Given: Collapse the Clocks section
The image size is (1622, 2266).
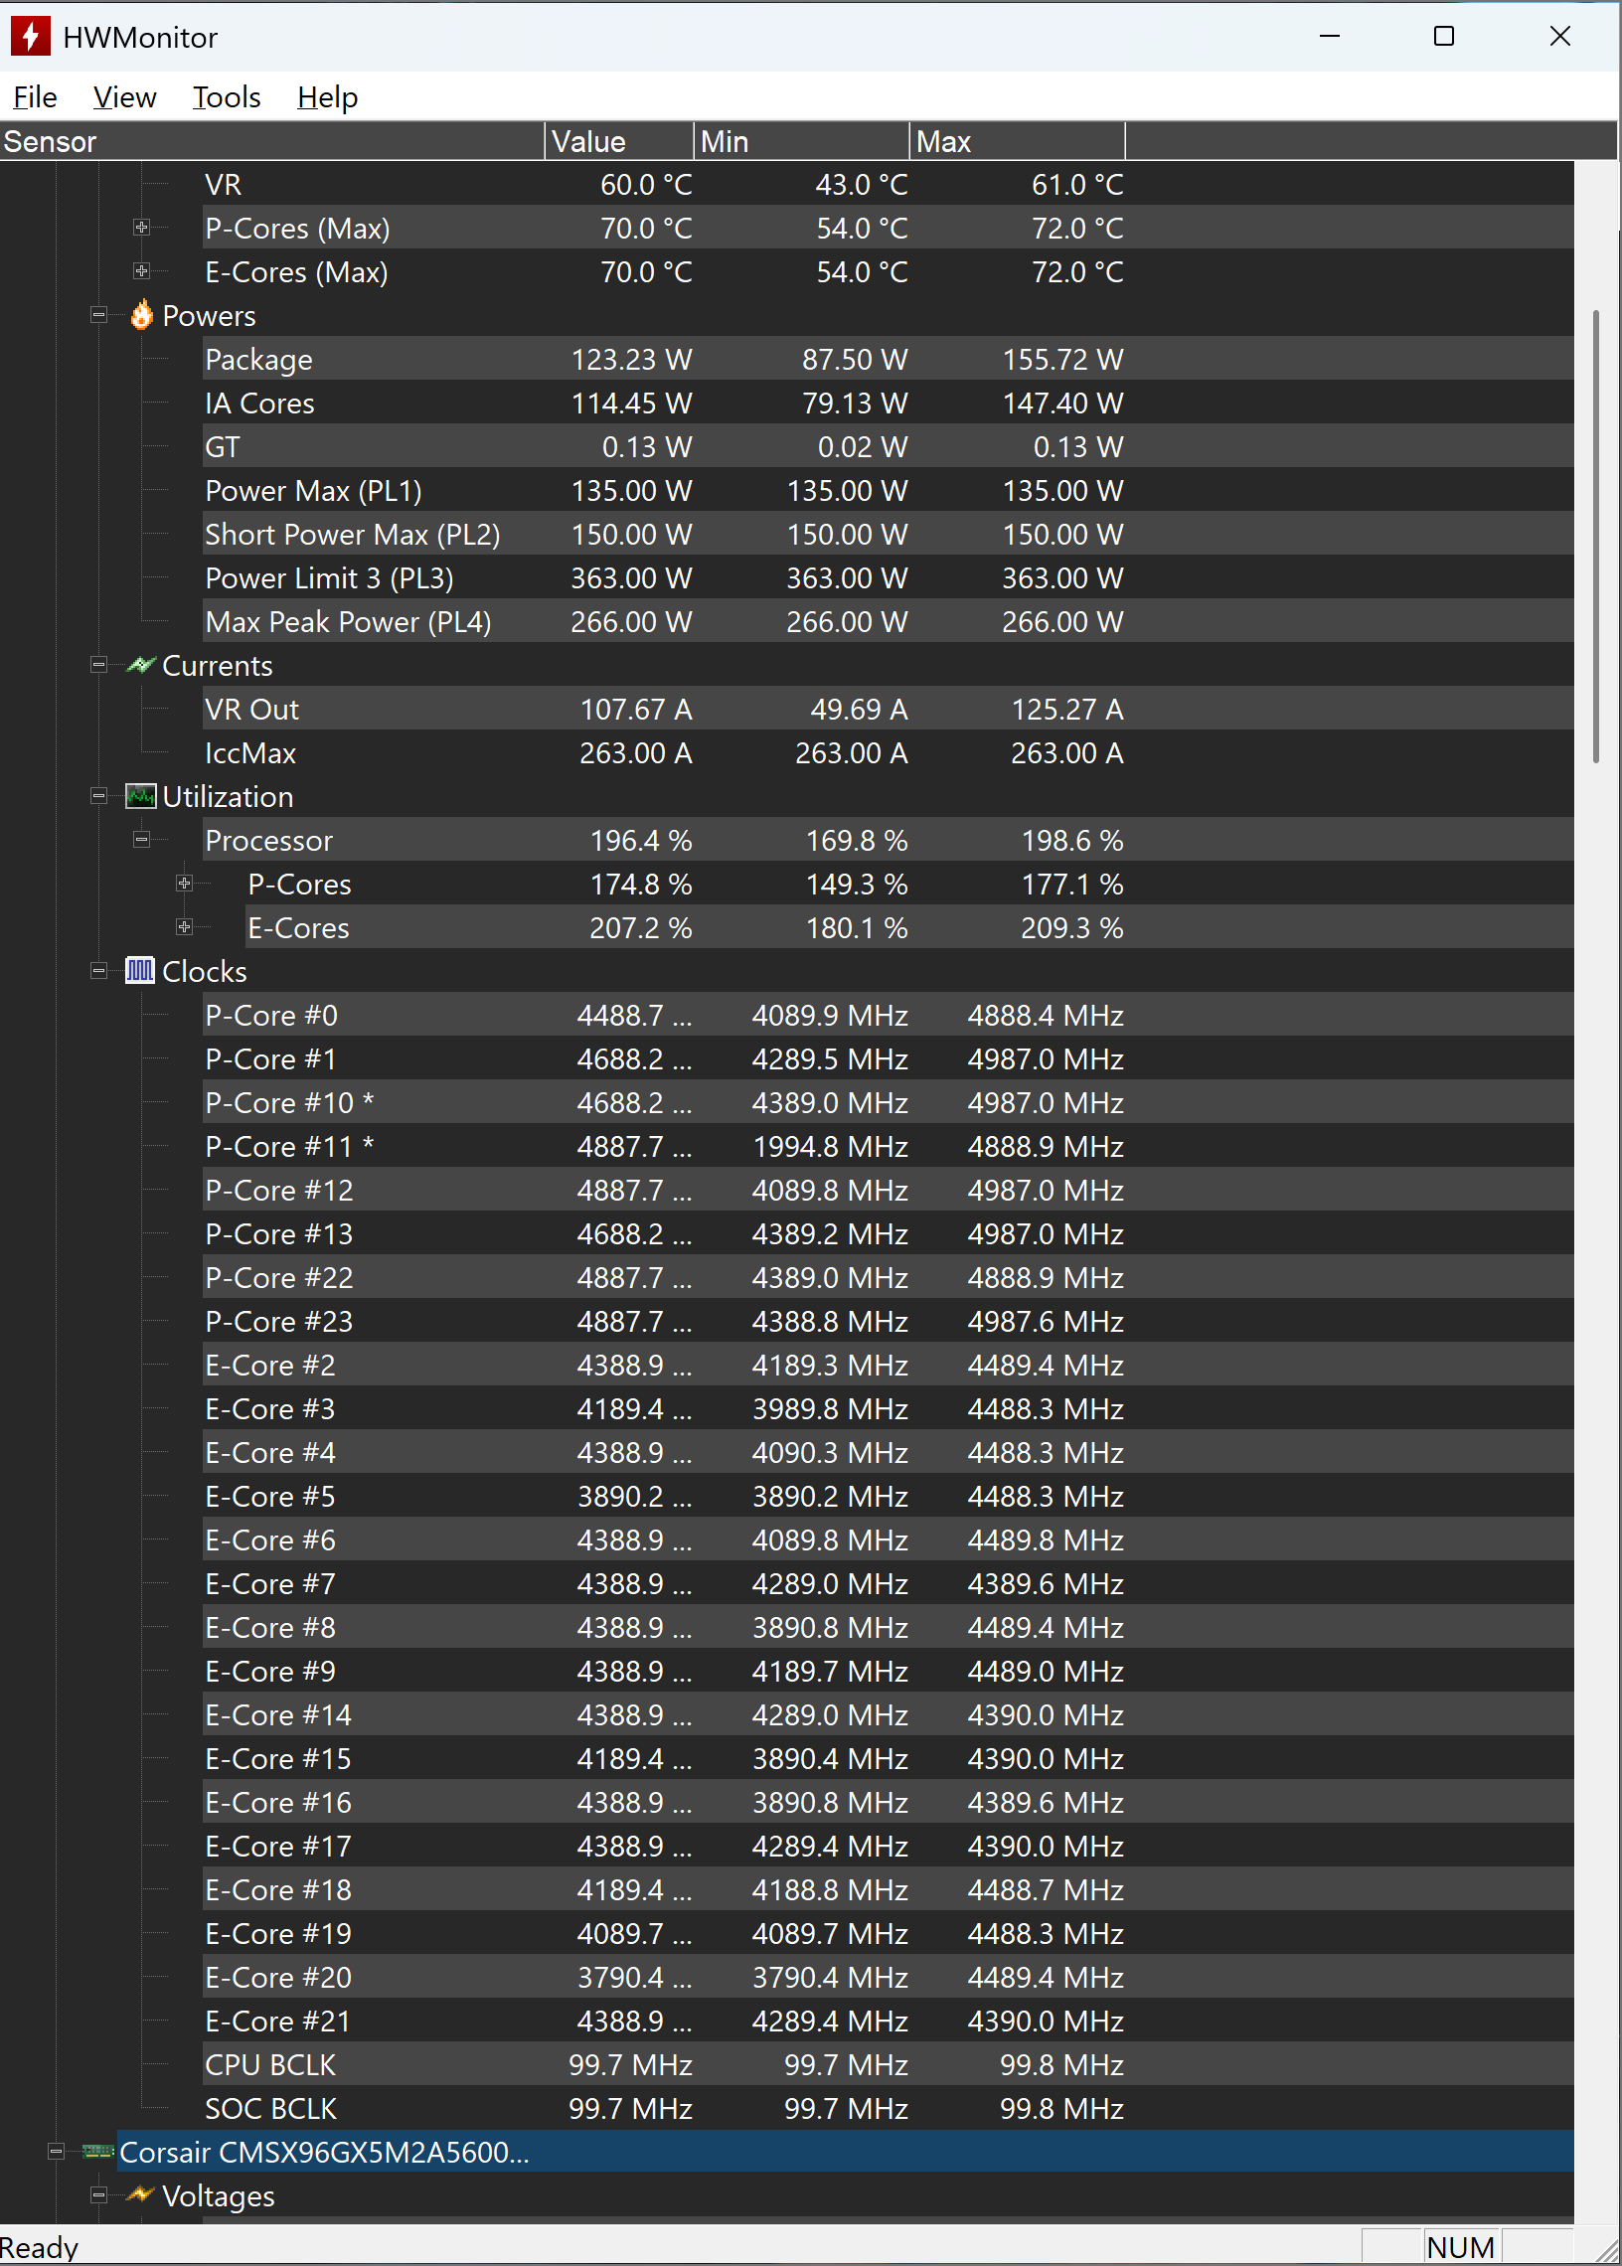Looking at the screenshot, I should click(98, 971).
